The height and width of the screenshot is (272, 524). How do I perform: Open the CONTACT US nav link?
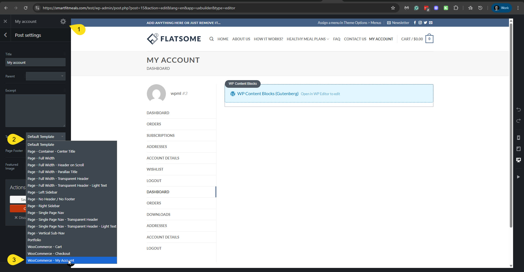point(355,39)
